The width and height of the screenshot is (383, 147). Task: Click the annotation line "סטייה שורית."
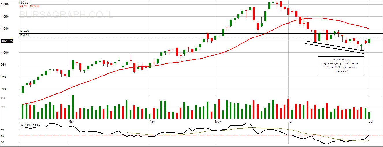341,59
